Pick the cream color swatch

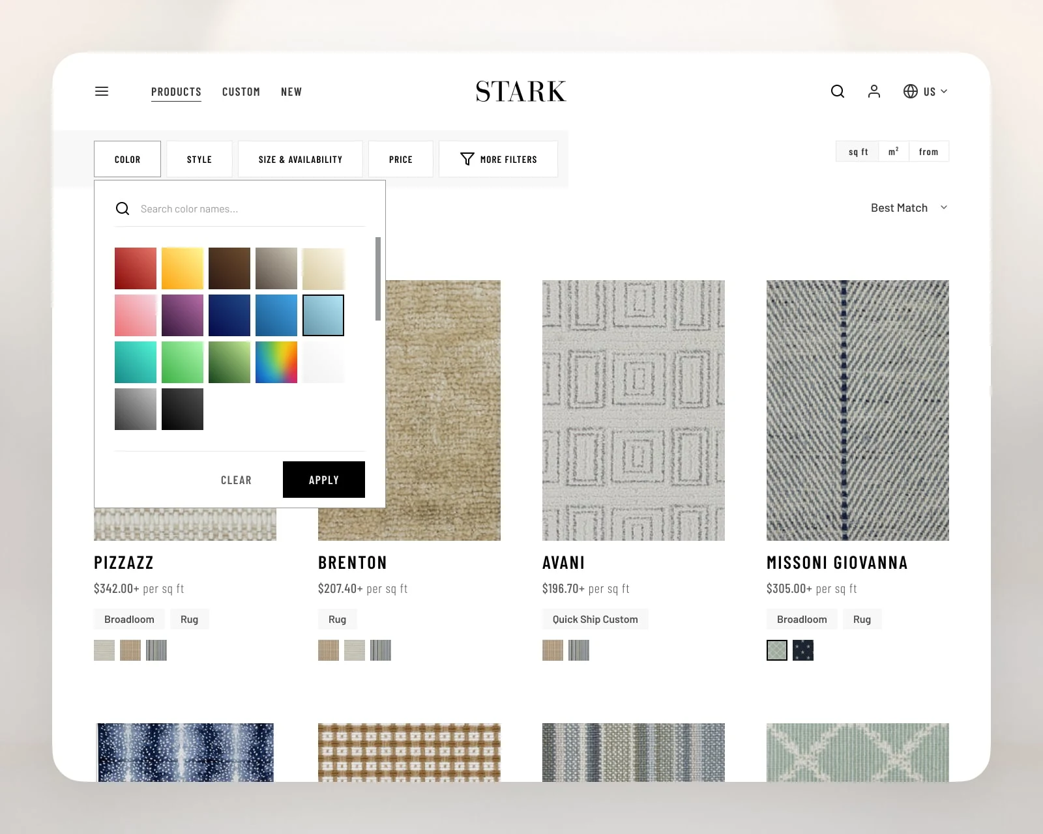coord(323,268)
